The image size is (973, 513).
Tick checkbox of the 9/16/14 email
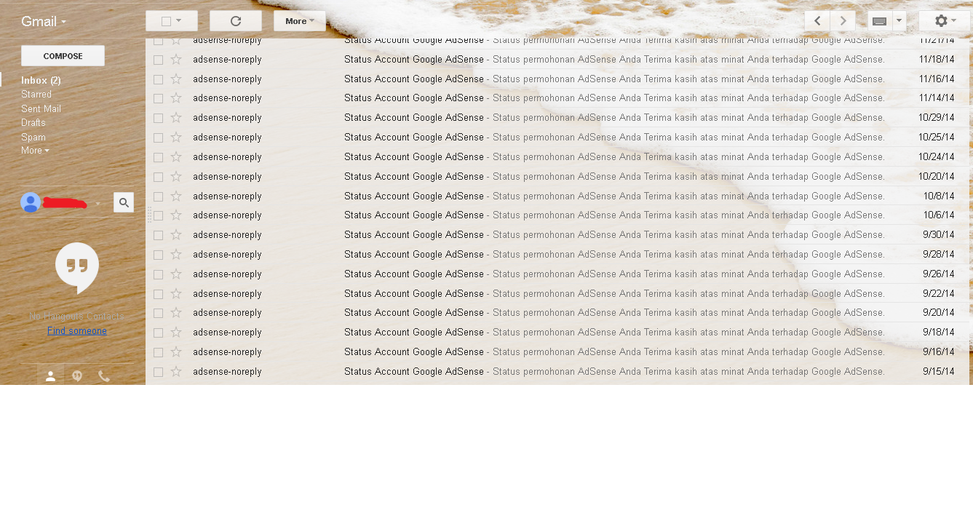pyautogui.click(x=158, y=352)
